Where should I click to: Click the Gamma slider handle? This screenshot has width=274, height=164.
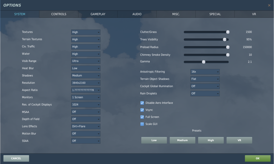pos(204,62)
